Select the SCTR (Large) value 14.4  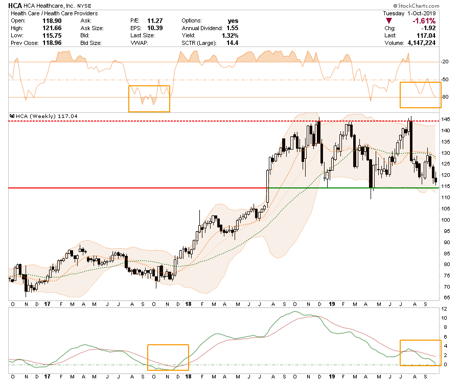[233, 43]
